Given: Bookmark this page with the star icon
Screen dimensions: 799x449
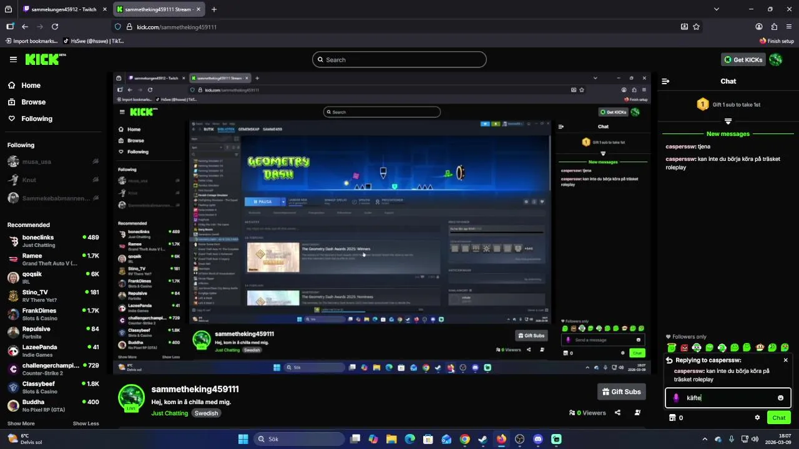Looking at the screenshot, I should (x=696, y=27).
